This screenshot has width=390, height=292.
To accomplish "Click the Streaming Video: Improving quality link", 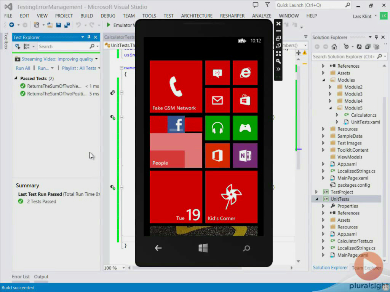I will [57, 59].
